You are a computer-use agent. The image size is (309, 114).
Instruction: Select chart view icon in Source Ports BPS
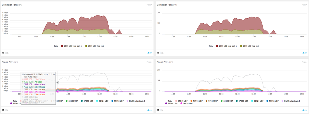click(x=8, y=110)
